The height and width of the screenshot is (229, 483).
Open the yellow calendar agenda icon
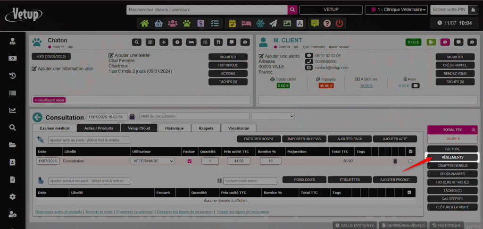tap(232, 23)
